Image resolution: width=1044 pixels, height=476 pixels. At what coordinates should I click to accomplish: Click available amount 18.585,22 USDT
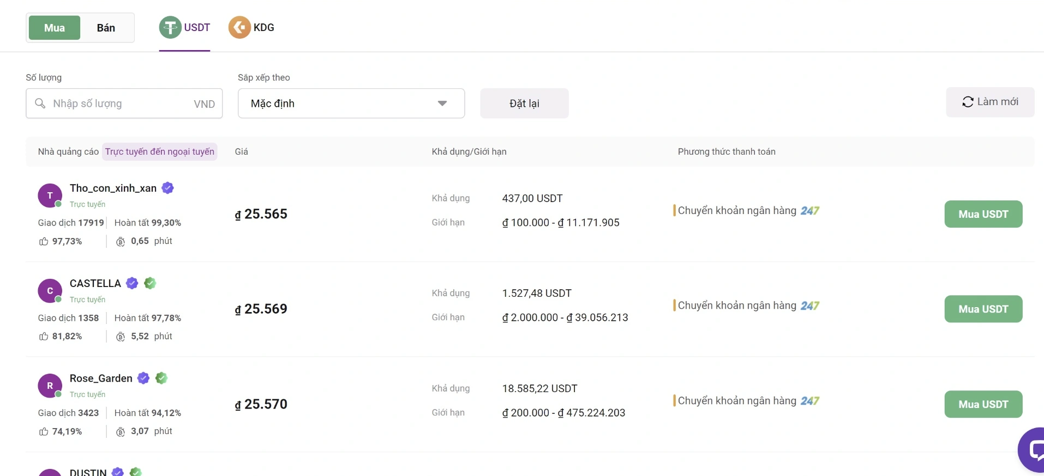click(539, 388)
